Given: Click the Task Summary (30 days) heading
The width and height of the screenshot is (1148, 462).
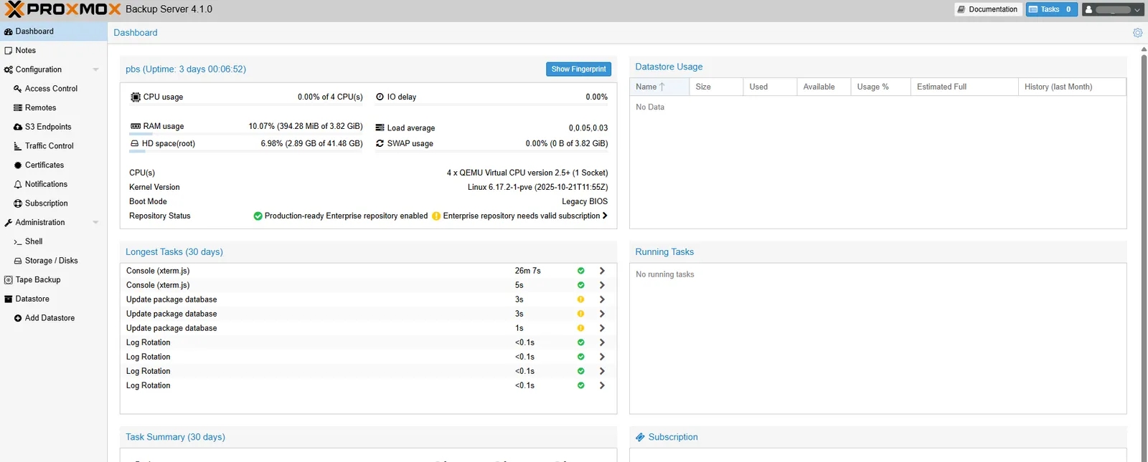Looking at the screenshot, I should (x=175, y=437).
